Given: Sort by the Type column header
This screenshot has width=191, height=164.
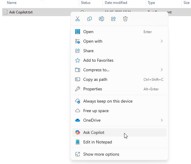Looking at the screenshot, I should 151,3.
